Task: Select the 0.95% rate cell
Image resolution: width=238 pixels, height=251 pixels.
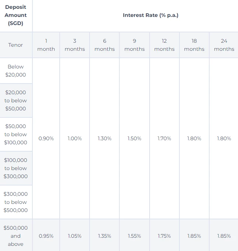Action: [x=46, y=236]
